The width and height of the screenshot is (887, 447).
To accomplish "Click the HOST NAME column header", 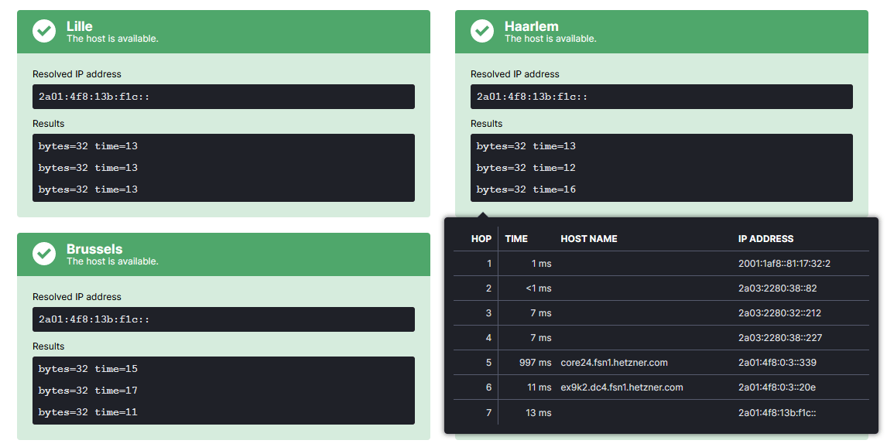I will click(589, 238).
